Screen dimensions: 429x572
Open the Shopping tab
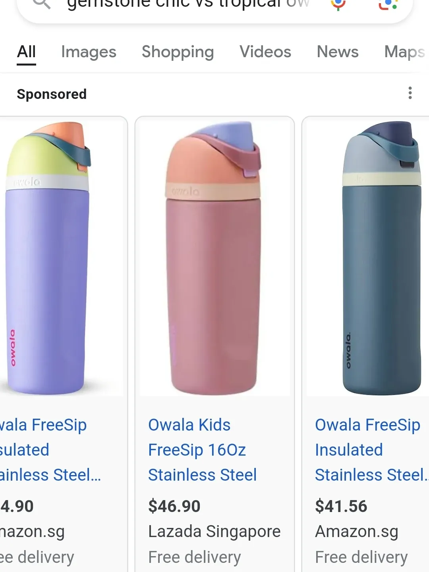178,52
